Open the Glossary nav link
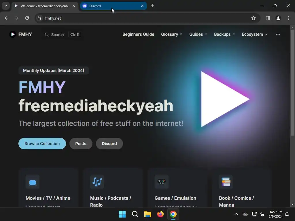Viewport: 295px width, 221px height. (171, 34)
